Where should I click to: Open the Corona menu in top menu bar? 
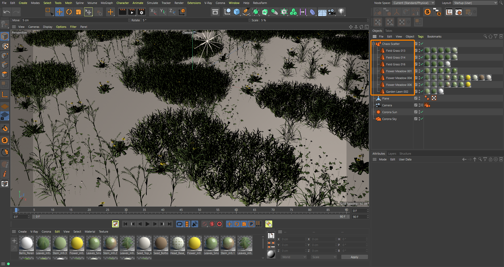[220, 3]
